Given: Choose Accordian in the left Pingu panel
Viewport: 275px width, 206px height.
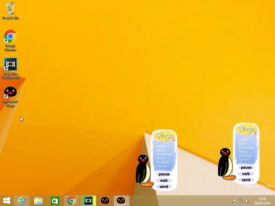Looking at the screenshot, I should pyautogui.click(x=164, y=154).
